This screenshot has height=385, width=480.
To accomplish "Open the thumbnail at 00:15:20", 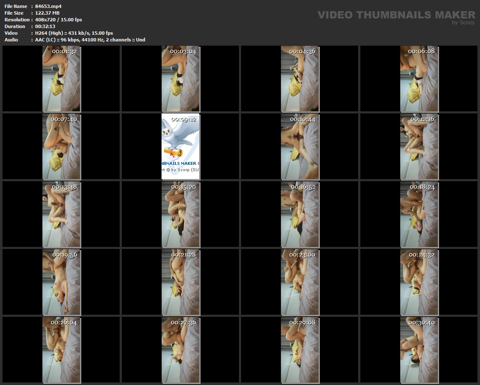I will (x=180, y=214).
